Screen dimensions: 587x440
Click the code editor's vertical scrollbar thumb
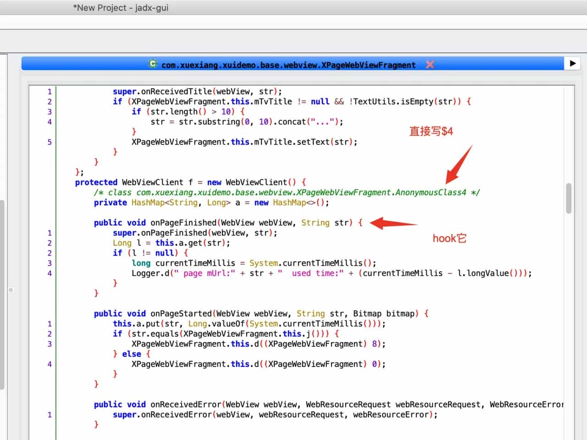tap(569, 198)
